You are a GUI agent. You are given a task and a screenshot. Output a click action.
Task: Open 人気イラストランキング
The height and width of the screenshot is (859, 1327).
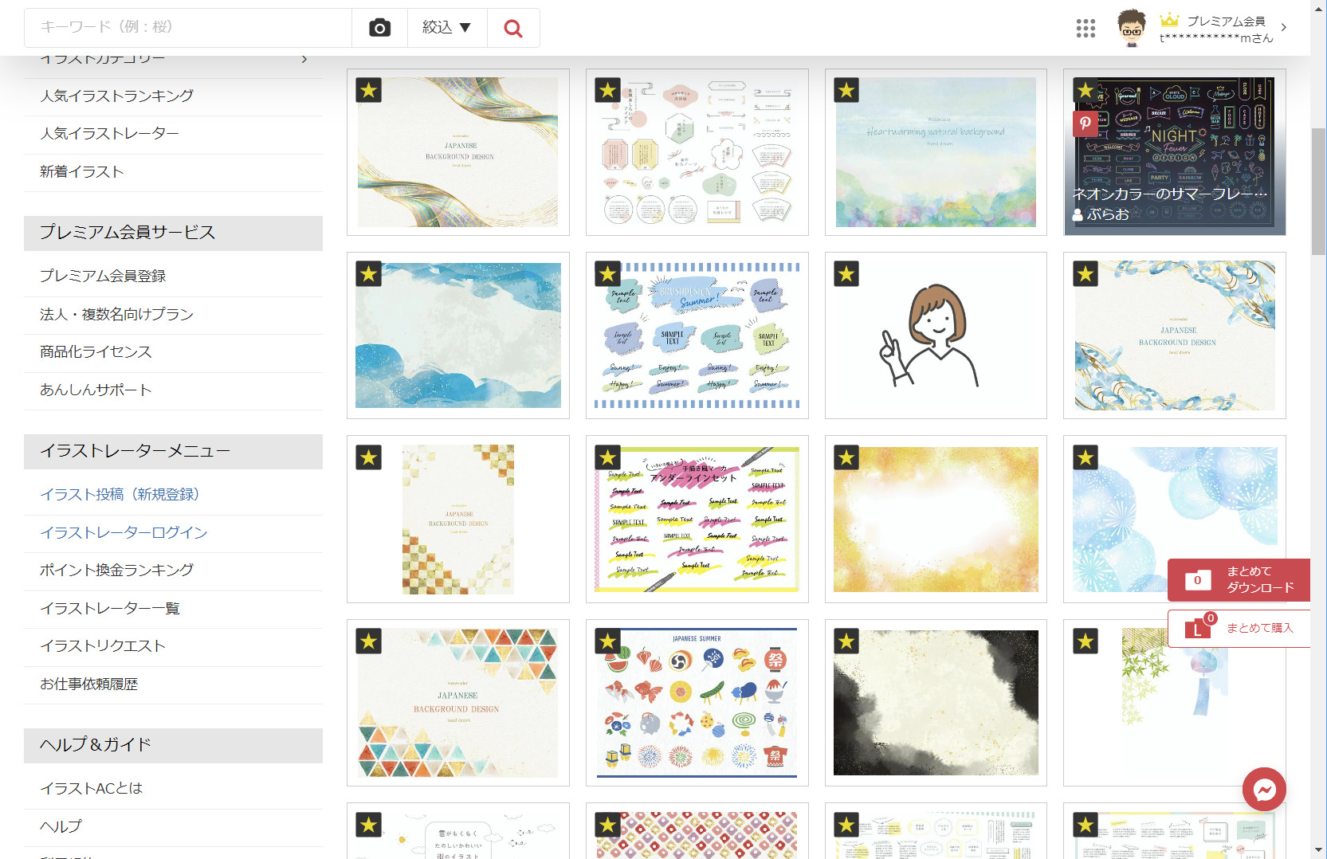click(x=117, y=96)
